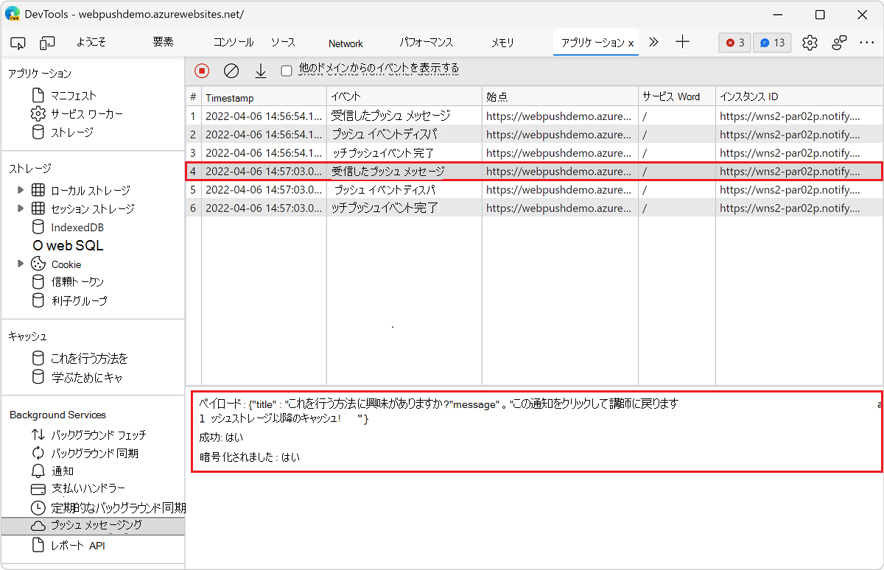This screenshot has width=884, height=570.
Task: Clear all recorded push events
Action: 231,70
